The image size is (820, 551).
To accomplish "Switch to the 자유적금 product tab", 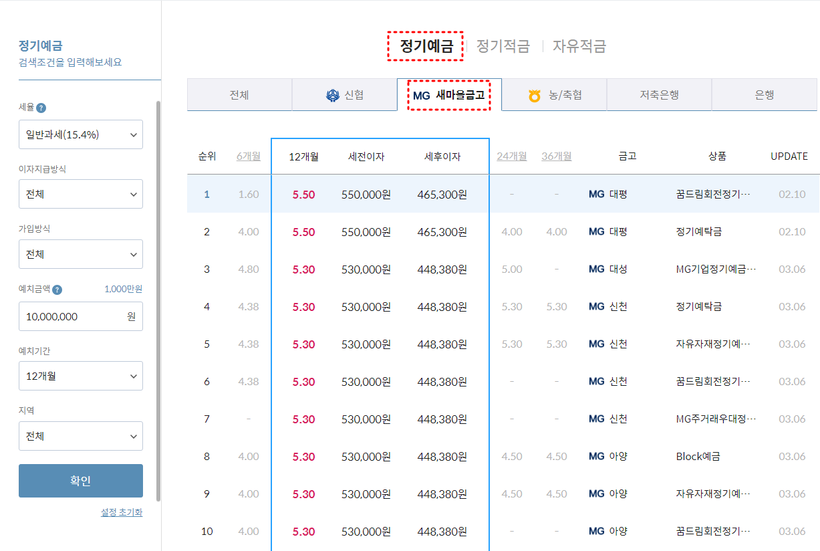I will (x=579, y=46).
